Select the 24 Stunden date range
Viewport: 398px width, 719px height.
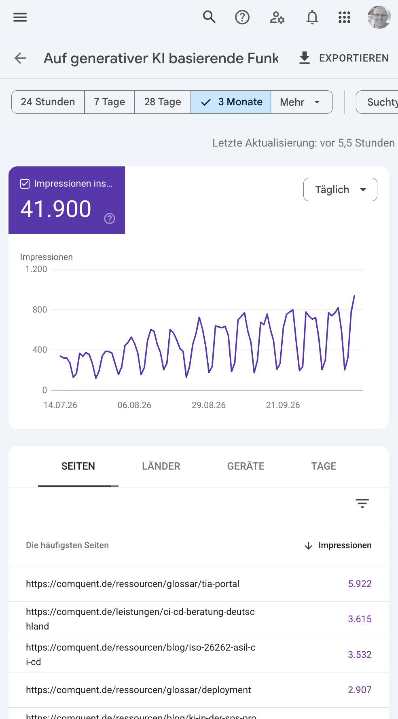coord(48,102)
